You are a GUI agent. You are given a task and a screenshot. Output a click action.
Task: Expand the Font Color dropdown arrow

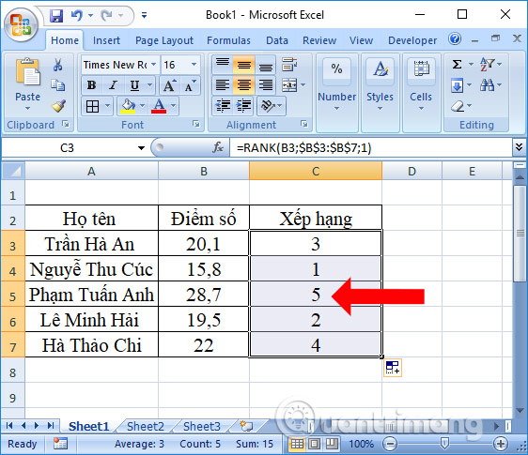point(173,106)
